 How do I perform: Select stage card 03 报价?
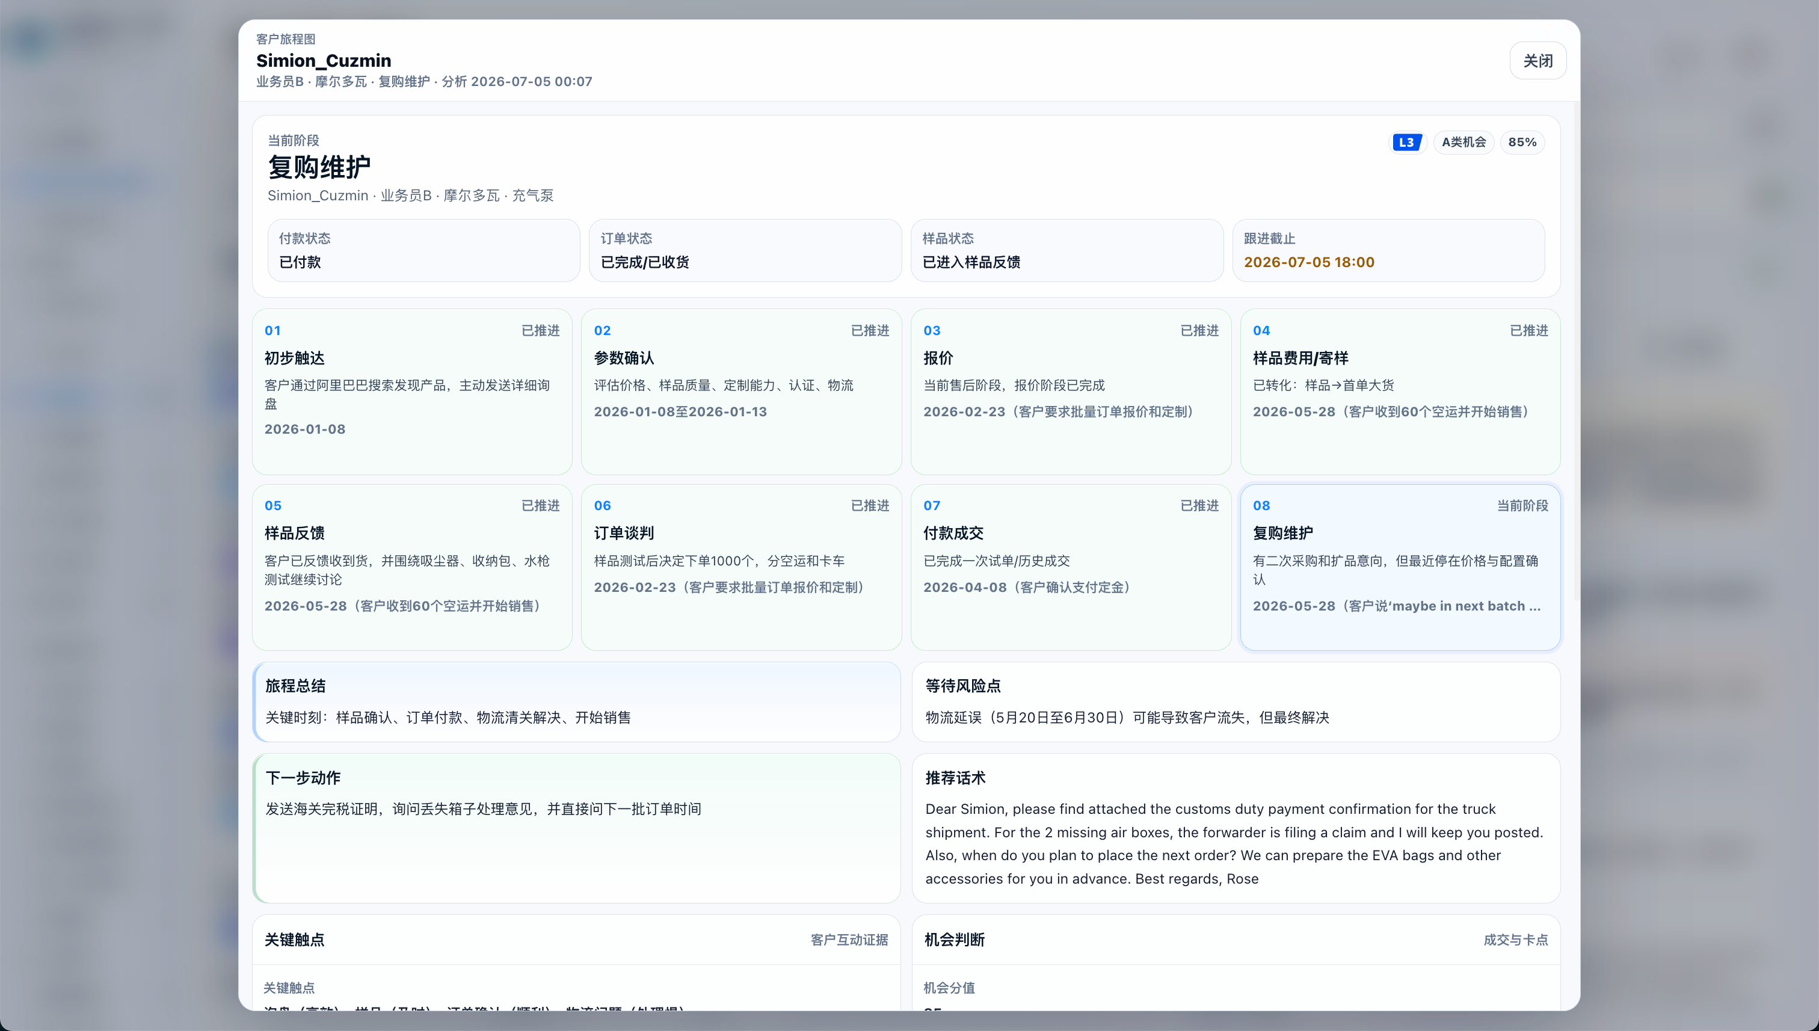tap(1071, 392)
